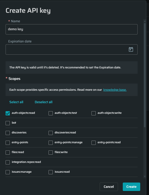The width and height of the screenshot is (149, 195).
Task: Open the expiration date calendar picker icon
Action: point(131,49)
